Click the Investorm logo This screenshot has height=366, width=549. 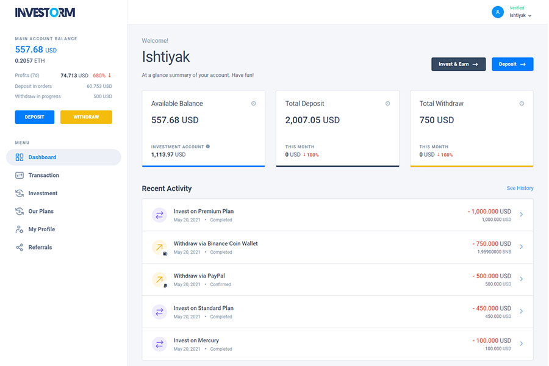click(45, 12)
